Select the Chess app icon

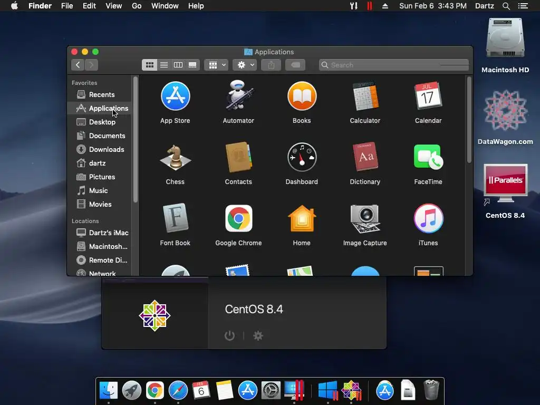(x=175, y=157)
